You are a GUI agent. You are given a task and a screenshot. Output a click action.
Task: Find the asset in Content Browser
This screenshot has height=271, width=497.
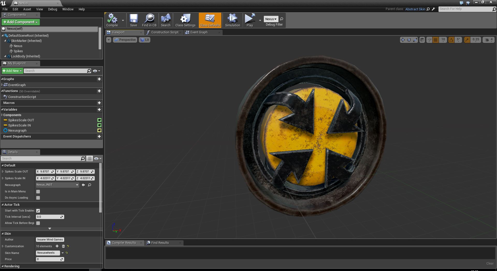[x=149, y=20]
